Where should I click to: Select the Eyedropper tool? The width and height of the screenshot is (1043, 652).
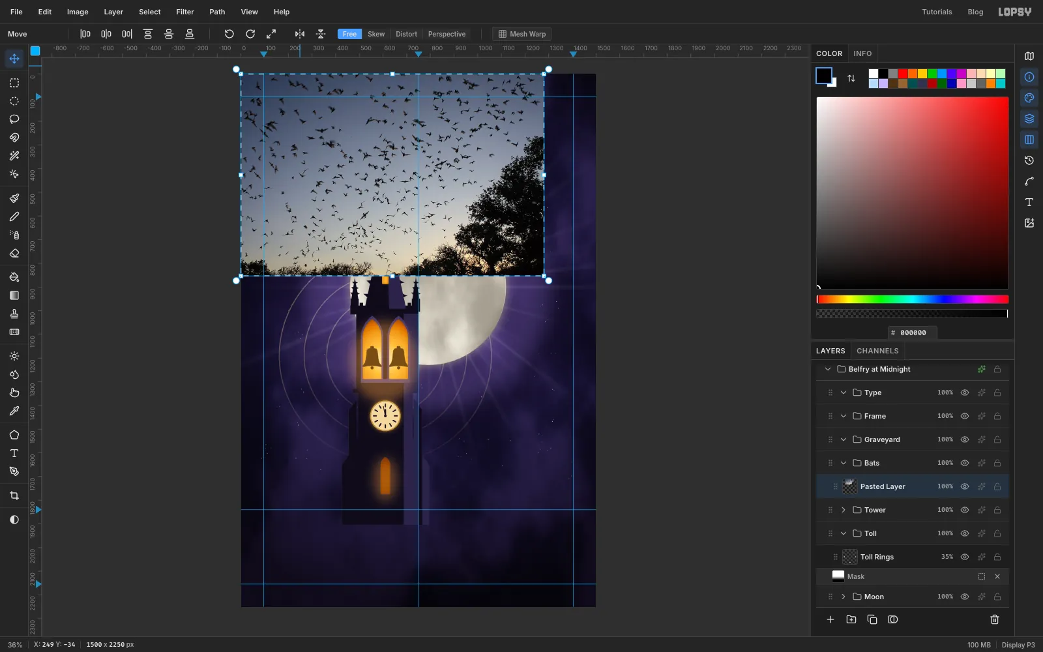(14, 411)
